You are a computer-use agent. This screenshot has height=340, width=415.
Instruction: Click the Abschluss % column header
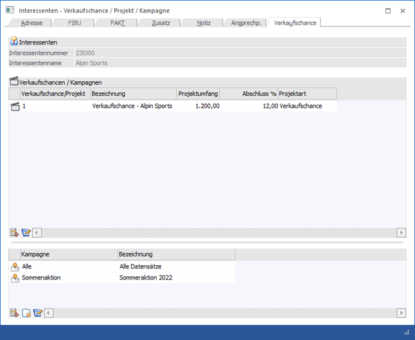tap(248, 94)
